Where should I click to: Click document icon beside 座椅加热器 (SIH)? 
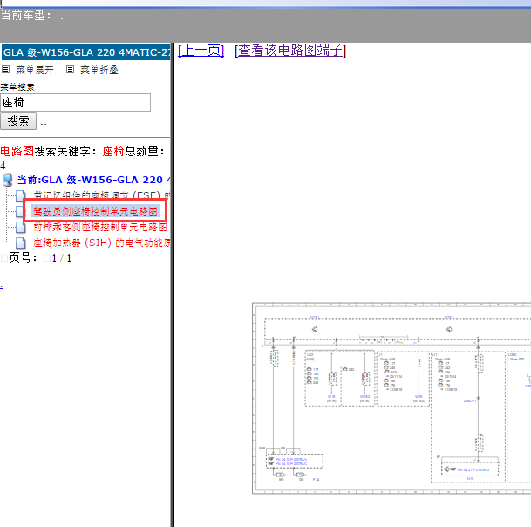tap(21, 243)
